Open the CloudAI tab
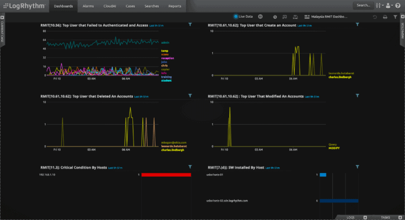The image size is (405, 220). [x=110, y=5]
